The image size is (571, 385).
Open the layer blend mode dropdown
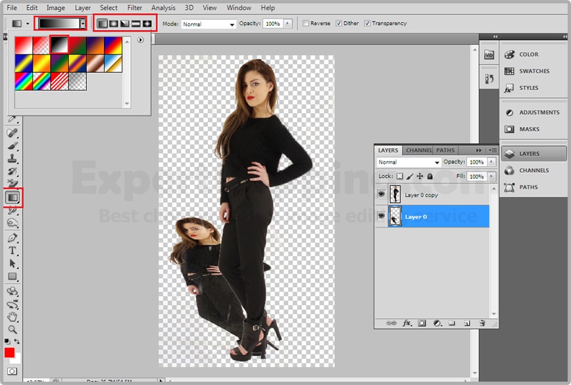click(x=409, y=162)
